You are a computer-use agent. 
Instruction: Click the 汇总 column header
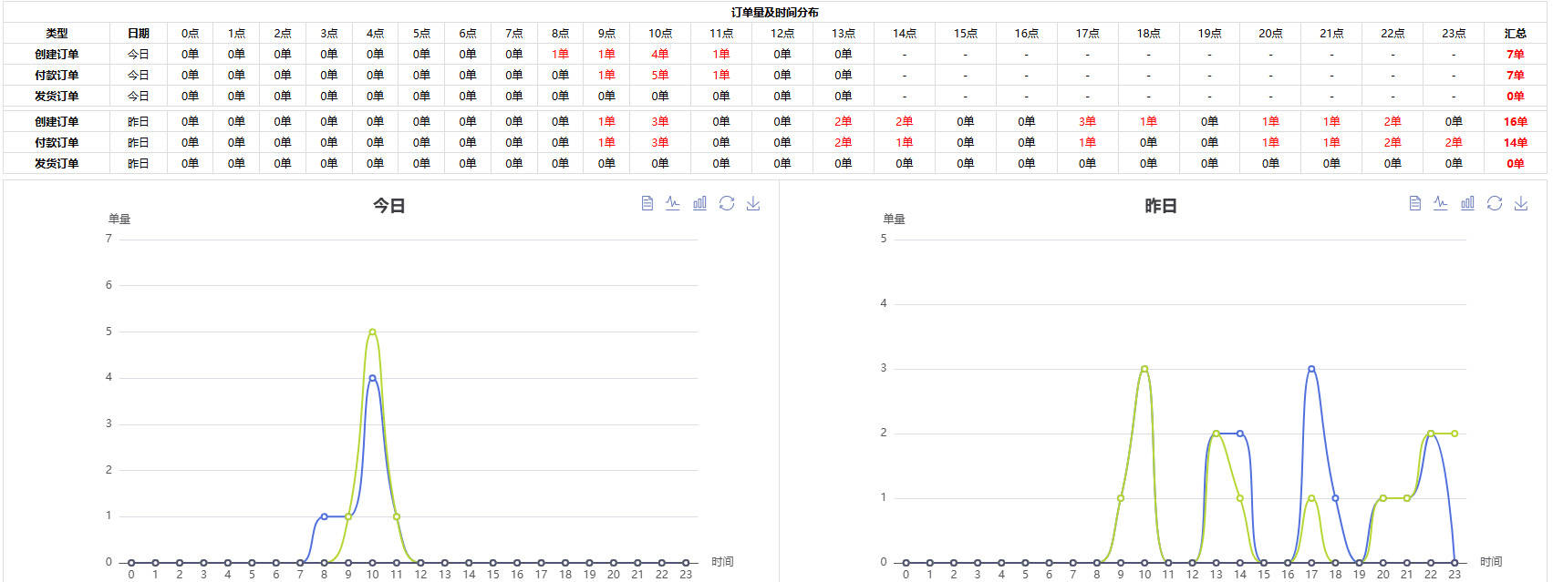click(x=1515, y=33)
